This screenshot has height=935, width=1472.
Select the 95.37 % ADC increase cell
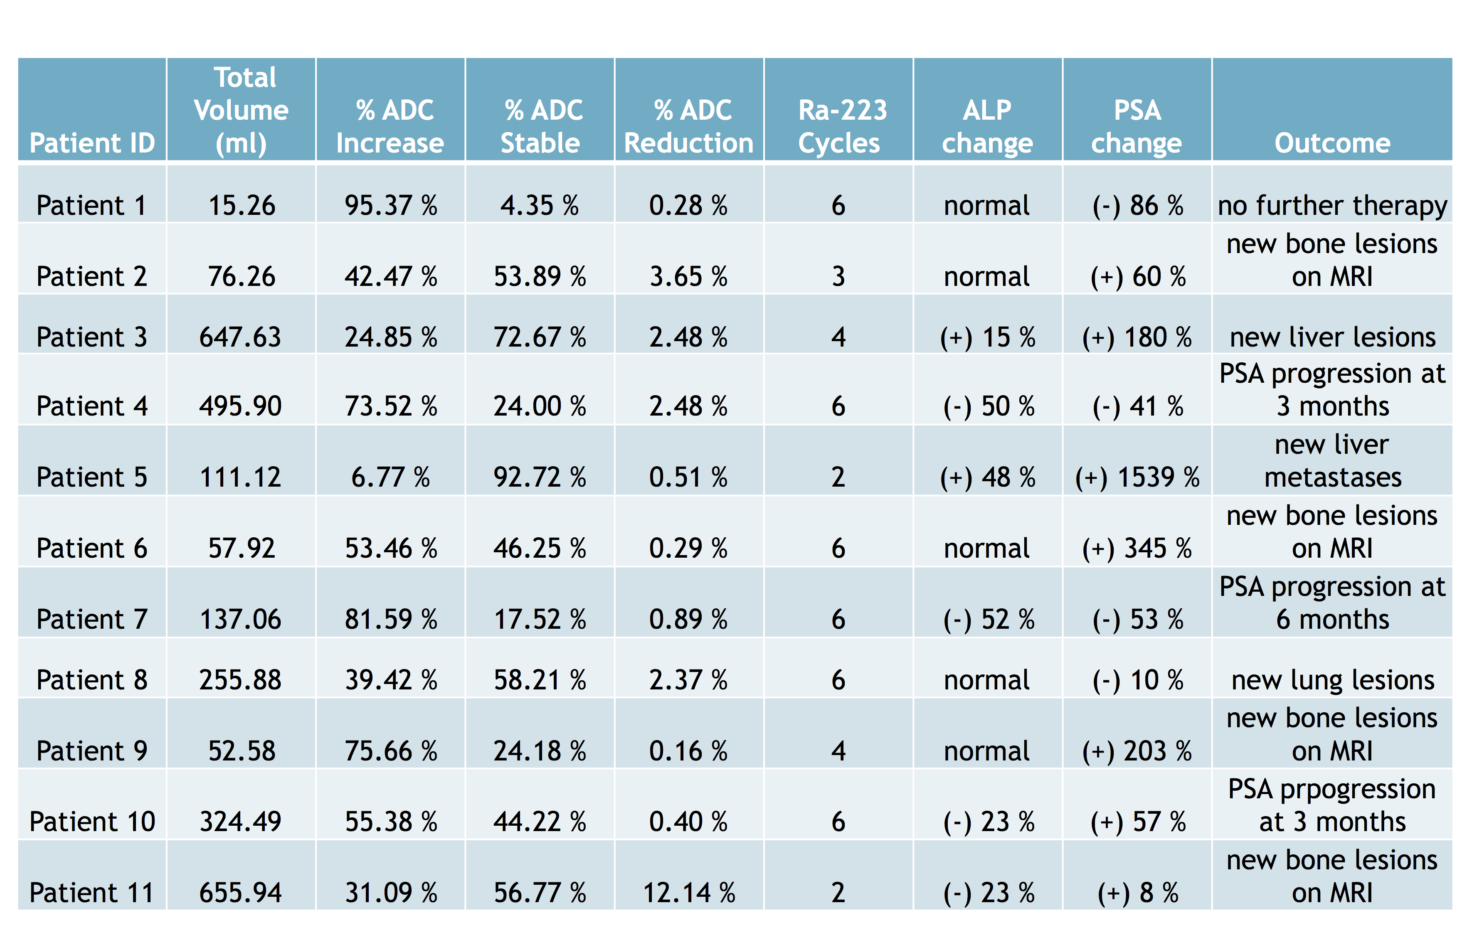tap(391, 205)
